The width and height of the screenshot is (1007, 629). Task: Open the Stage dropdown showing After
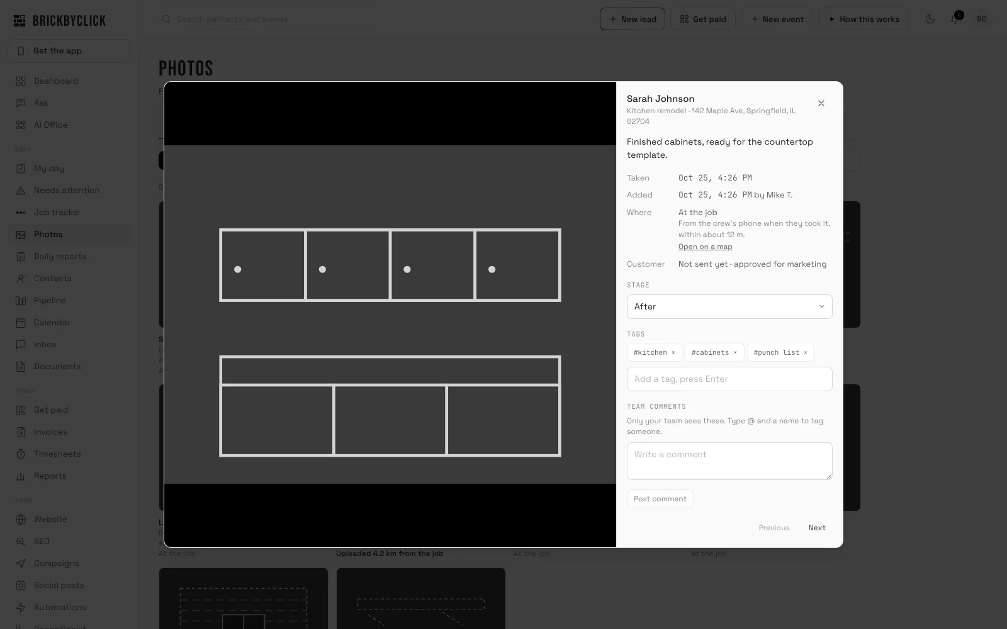(x=729, y=306)
